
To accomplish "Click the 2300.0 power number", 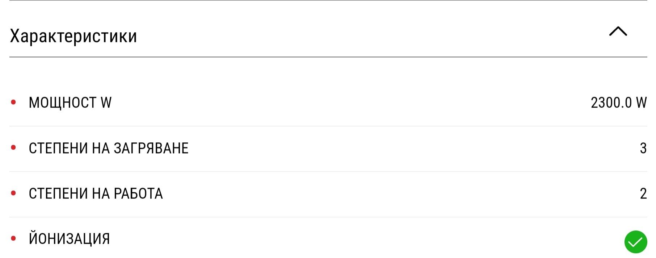I will coord(611,103).
